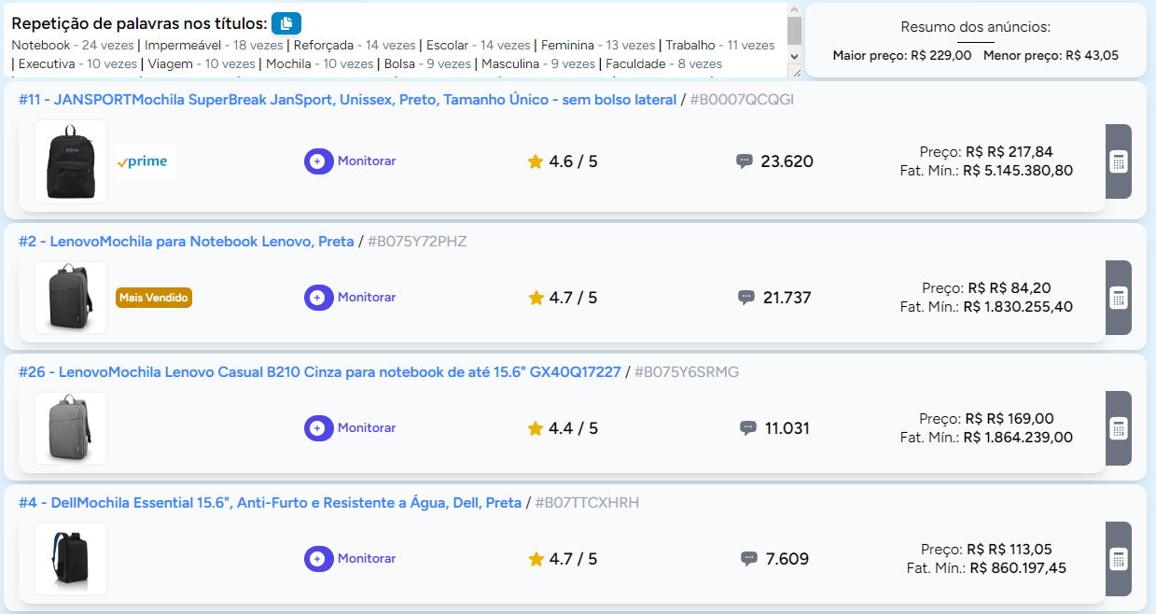The image size is (1156, 614).
Task: Click the comment icon beside 21.737 reviews
Action: click(x=745, y=298)
